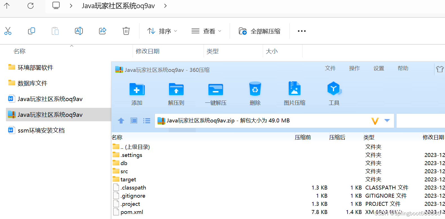Screen dimensions: 445x219
Task: Switch to list view in 360压缩
Action: click(146, 121)
